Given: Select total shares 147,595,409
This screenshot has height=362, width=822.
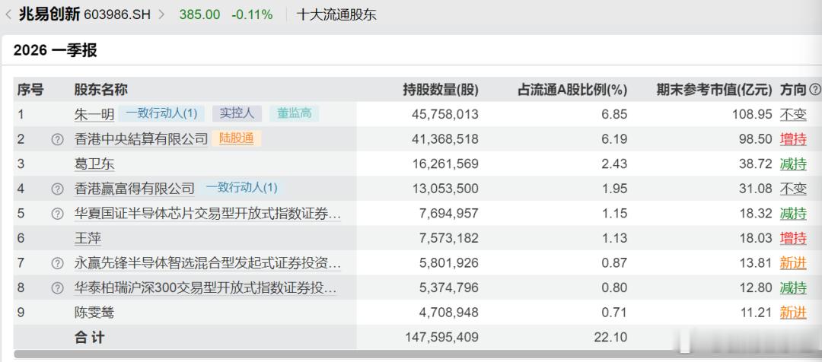Looking at the screenshot, I should coord(442,338).
